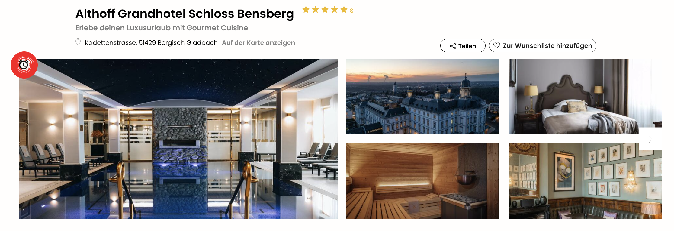The image size is (674, 231).
Task: Open the large pool spa photo
Action: (x=178, y=139)
